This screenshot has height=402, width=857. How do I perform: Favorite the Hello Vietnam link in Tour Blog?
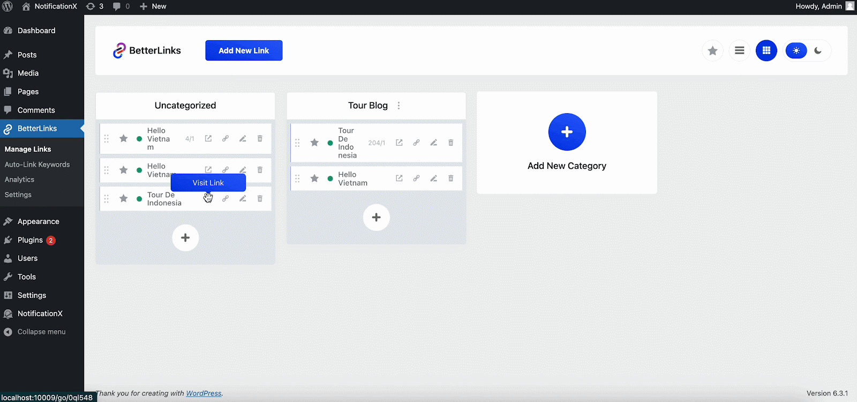click(314, 178)
